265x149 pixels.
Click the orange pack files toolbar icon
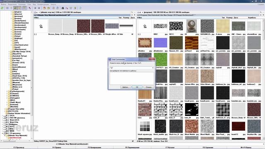pyautogui.click(x=44, y=8)
